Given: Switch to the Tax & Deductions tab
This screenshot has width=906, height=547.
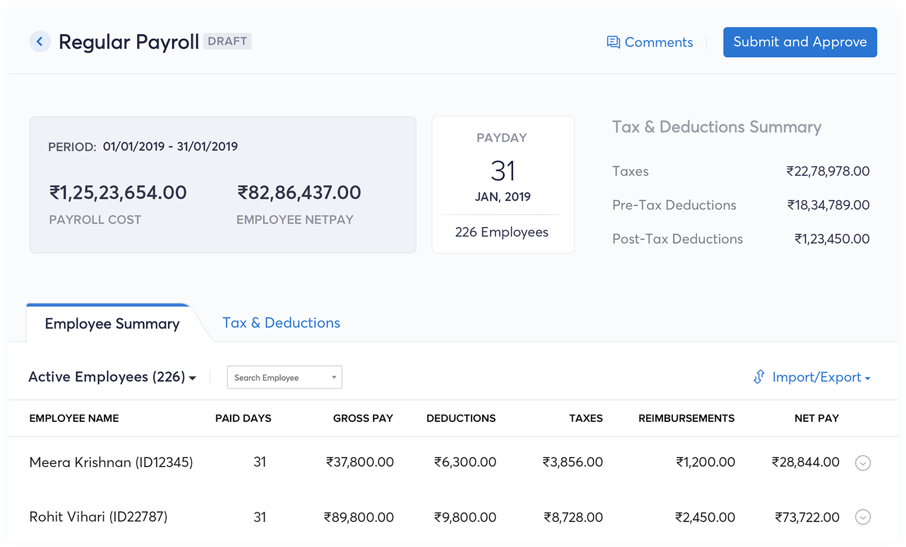Looking at the screenshot, I should [x=281, y=322].
